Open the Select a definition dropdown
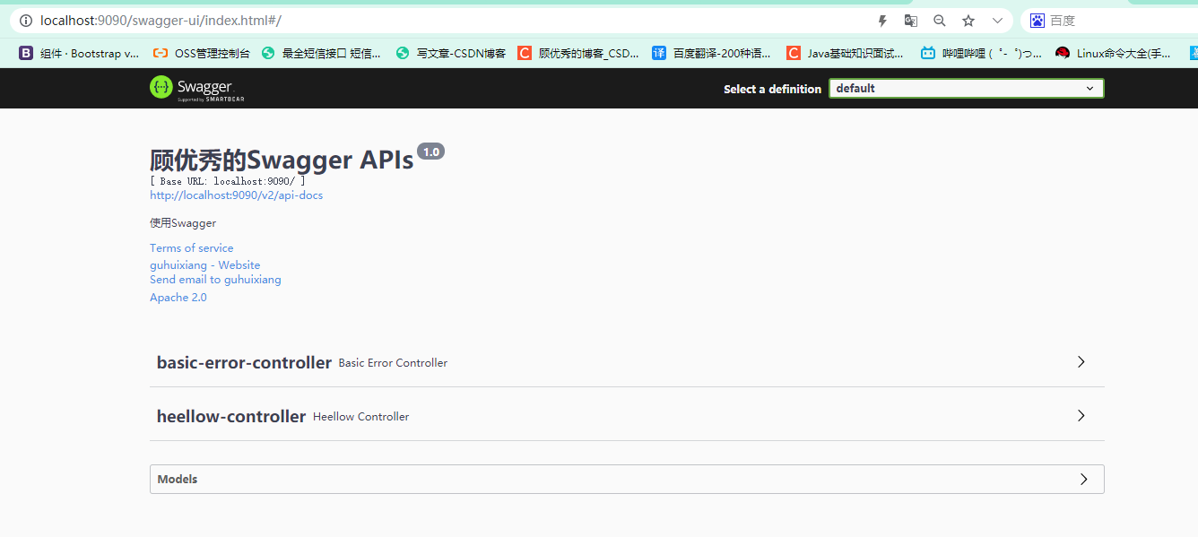Image resolution: width=1198 pixels, height=537 pixels. (966, 88)
